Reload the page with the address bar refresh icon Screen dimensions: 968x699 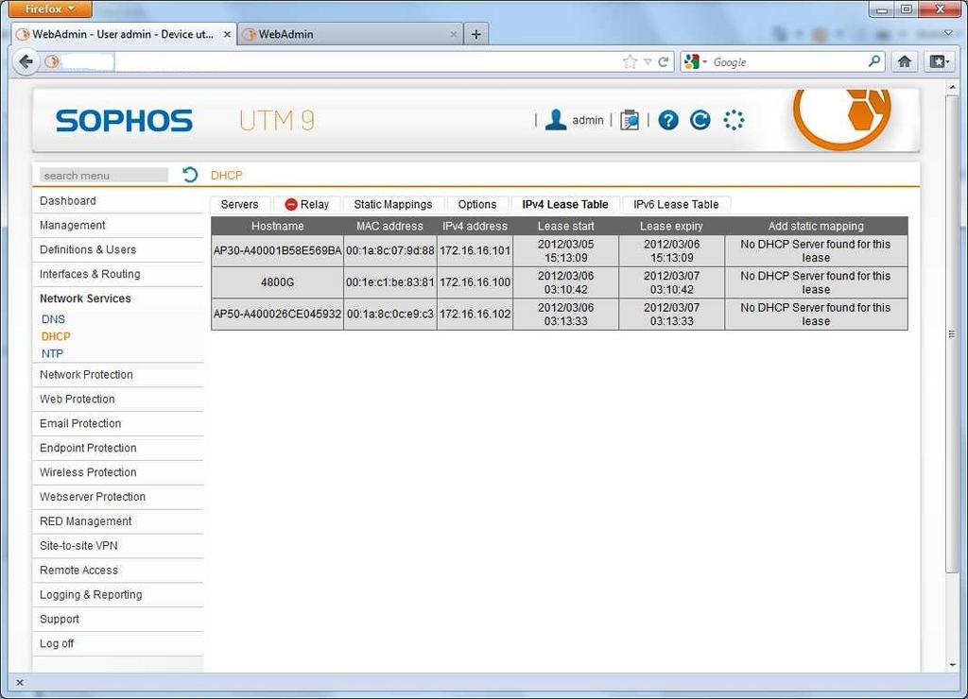click(663, 61)
